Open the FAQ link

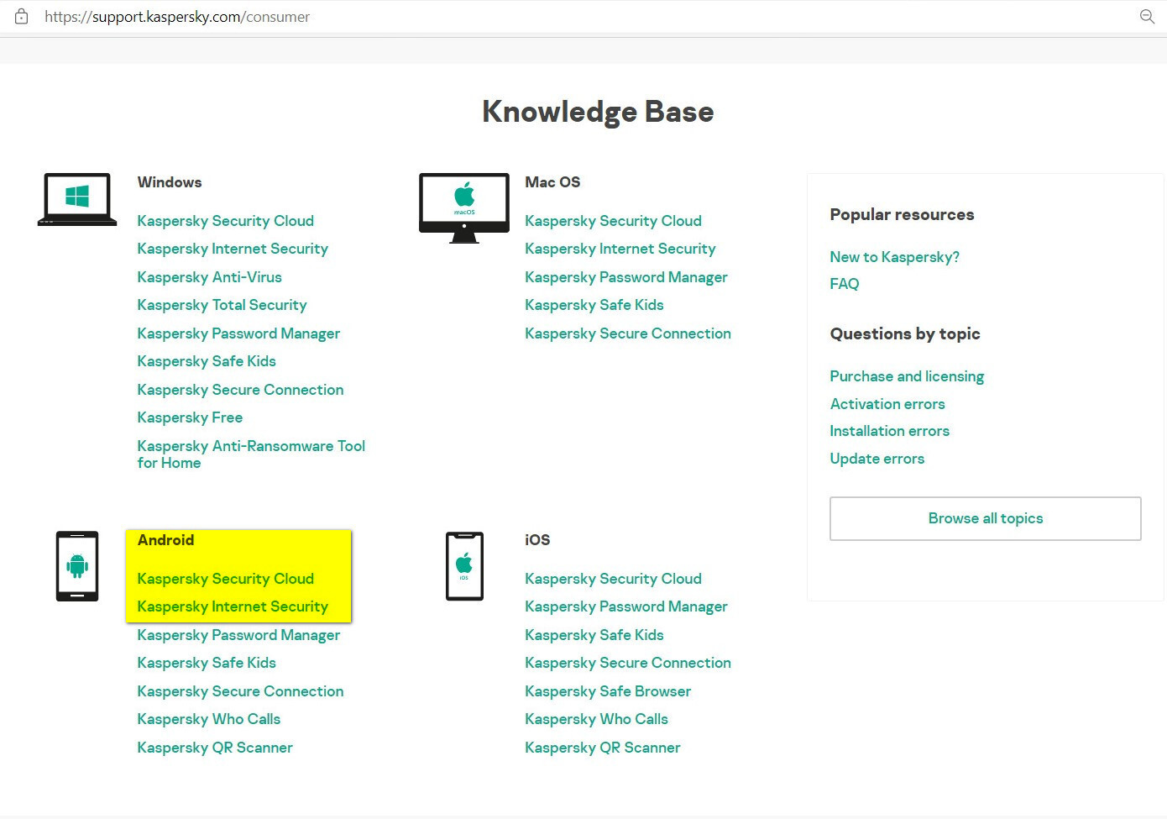(x=845, y=284)
